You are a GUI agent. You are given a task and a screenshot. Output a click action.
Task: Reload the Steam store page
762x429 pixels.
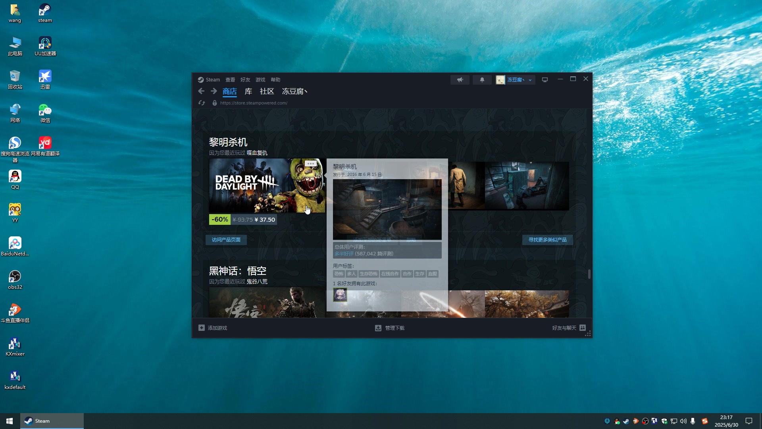pos(202,103)
